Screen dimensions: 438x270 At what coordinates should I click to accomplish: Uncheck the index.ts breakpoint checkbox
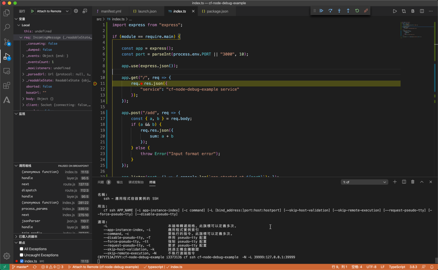(x=22, y=261)
